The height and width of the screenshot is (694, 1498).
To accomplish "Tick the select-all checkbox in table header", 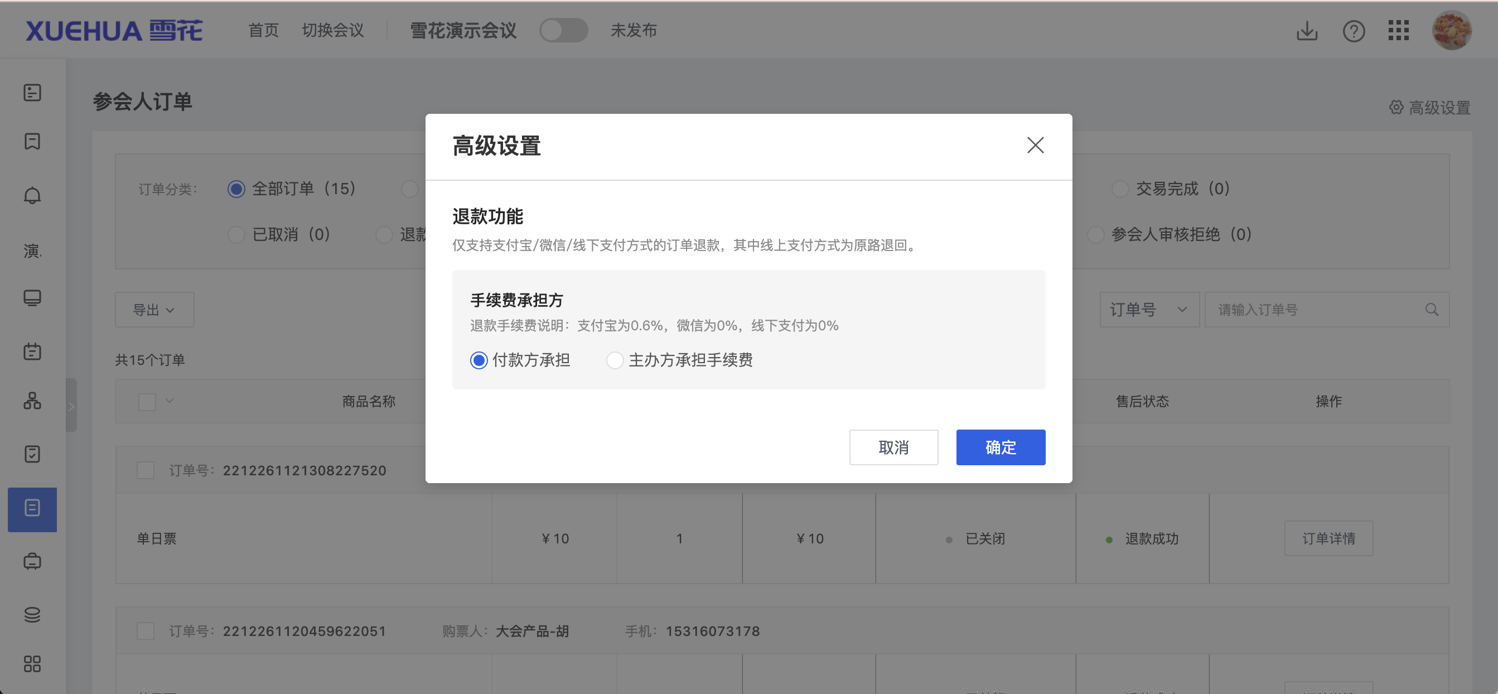I will [x=147, y=401].
